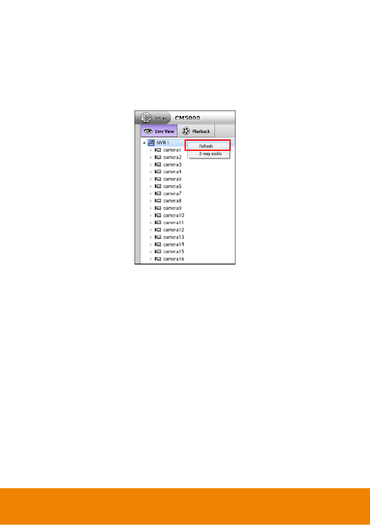Select the camera10 label

(174, 216)
